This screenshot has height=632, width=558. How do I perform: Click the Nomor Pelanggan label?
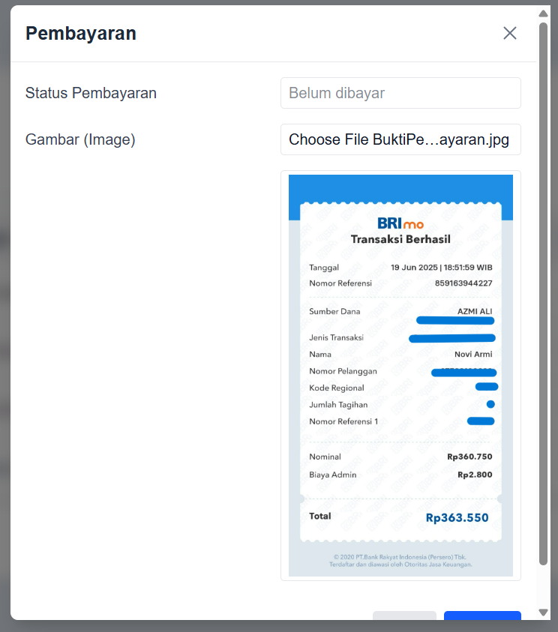[343, 371]
